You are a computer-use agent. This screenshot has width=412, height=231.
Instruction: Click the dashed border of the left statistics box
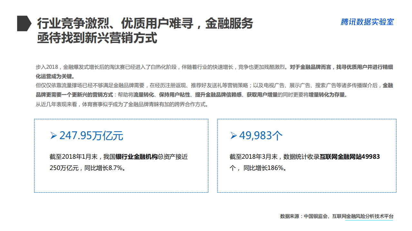(122, 120)
